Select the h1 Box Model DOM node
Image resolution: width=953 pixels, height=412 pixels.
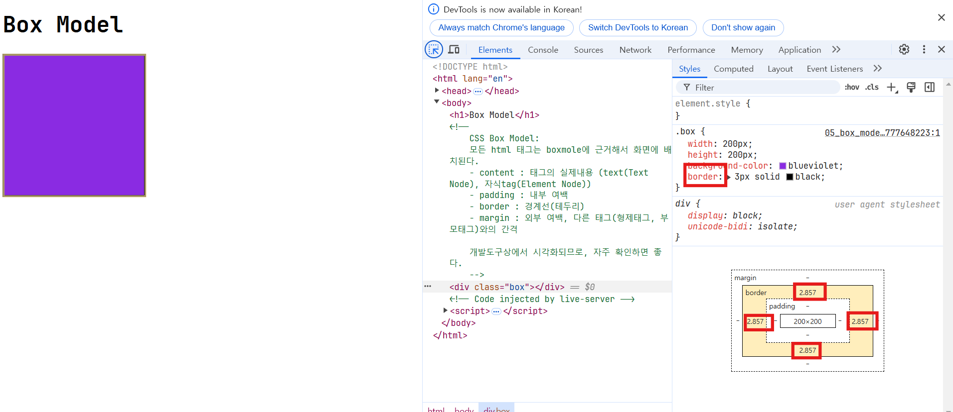pos(494,115)
